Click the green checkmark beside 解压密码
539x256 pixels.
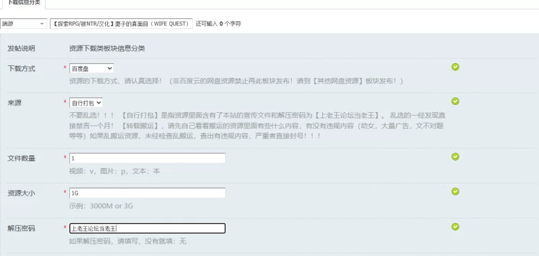455,226
